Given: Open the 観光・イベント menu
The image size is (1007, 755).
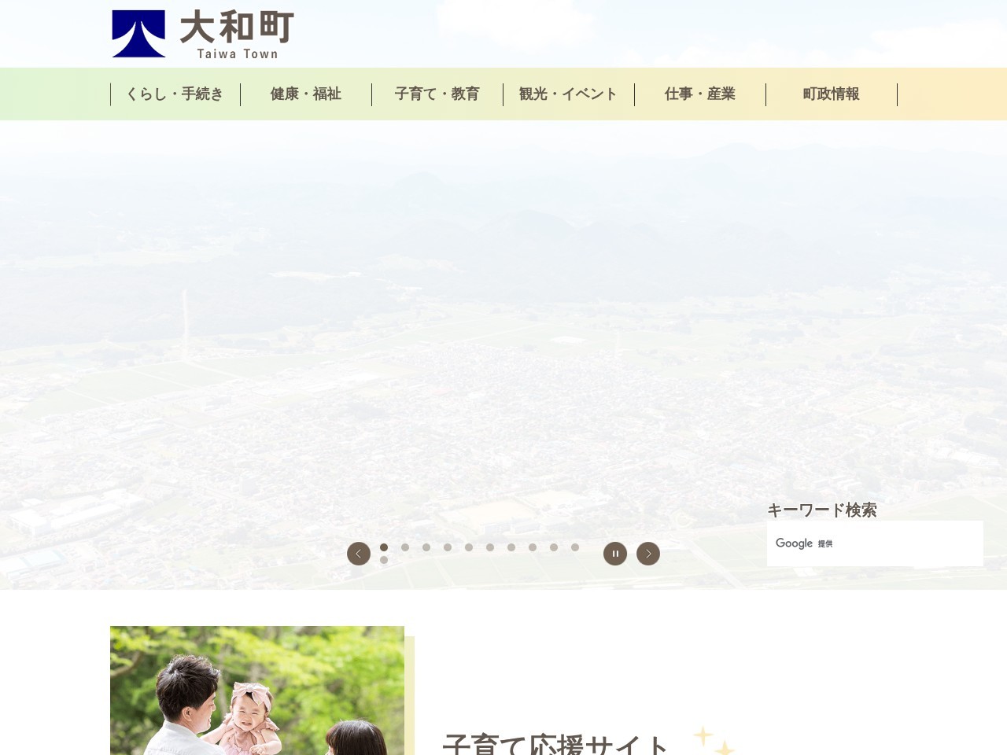Looking at the screenshot, I should (x=567, y=94).
